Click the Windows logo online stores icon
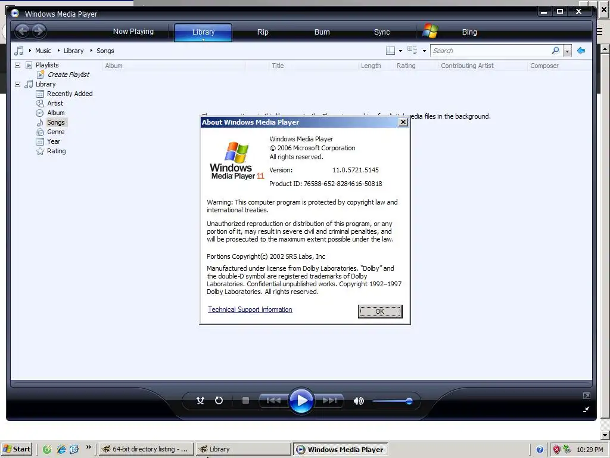The height and width of the screenshot is (458, 610). (x=430, y=31)
